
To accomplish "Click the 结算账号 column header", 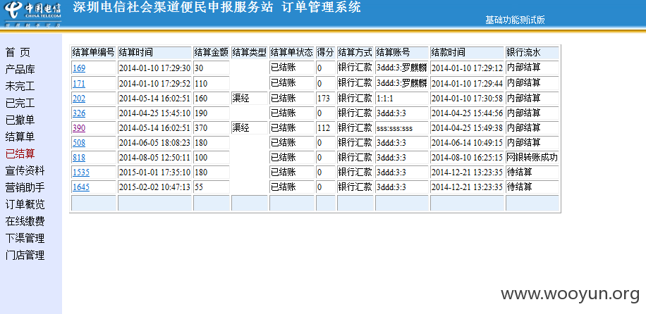I will 402,52.
